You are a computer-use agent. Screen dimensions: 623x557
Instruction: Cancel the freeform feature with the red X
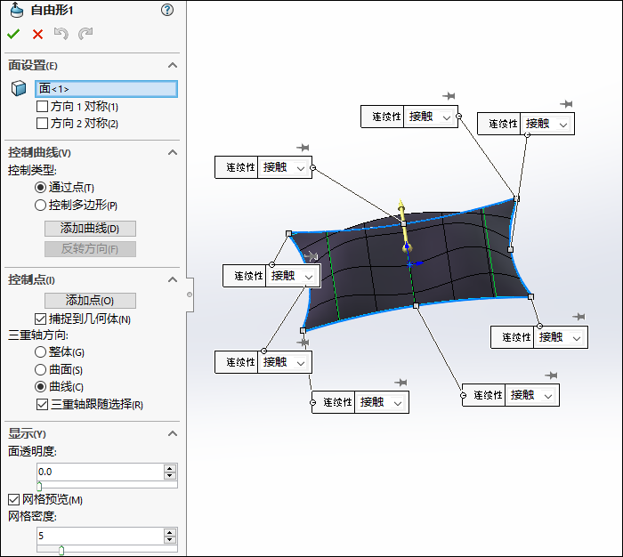37,34
